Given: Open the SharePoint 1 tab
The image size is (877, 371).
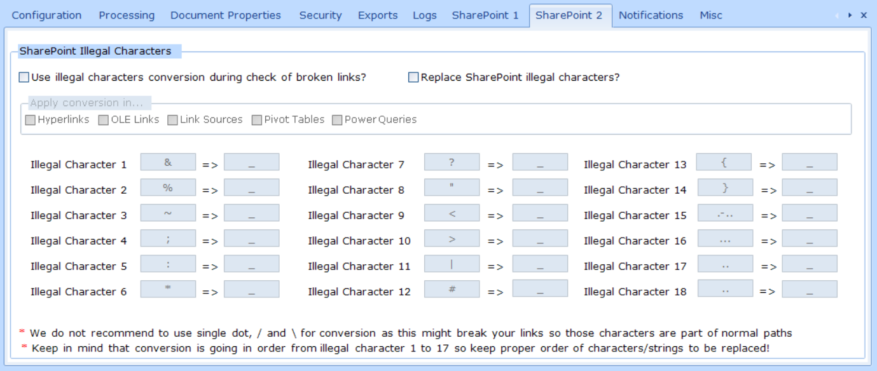Looking at the screenshot, I should pyautogui.click(x=485, y=15).
